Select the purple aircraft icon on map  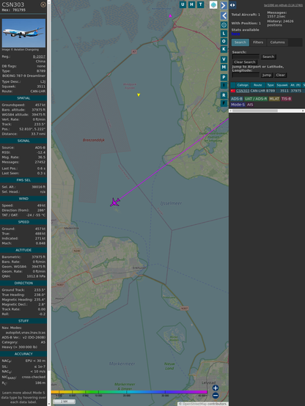(x=115, y=202)
